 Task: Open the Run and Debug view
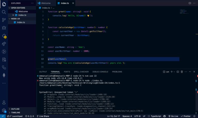pos(4,28)
